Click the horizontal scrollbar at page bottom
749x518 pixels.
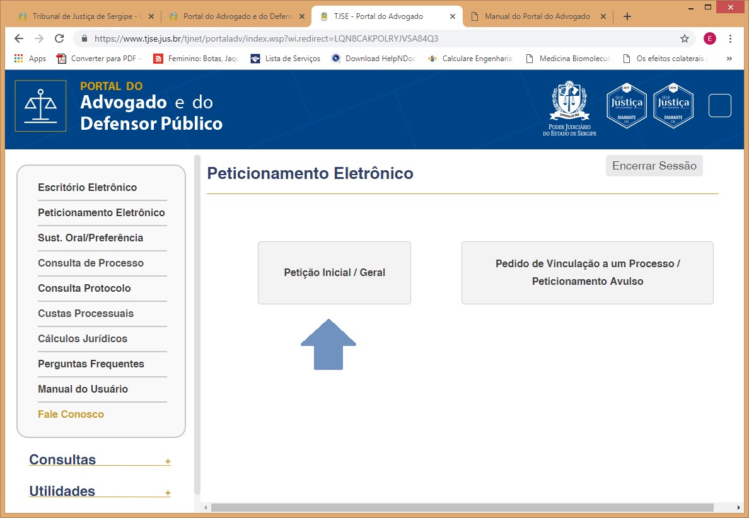[462, 507]
